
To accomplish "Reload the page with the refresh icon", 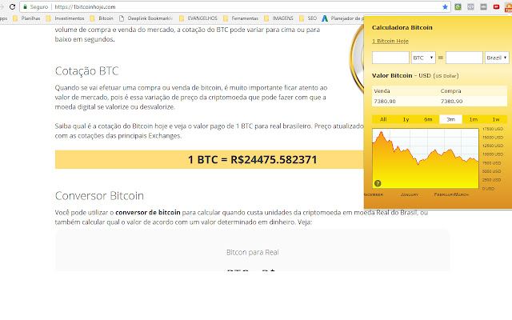I will click(13, 6).
